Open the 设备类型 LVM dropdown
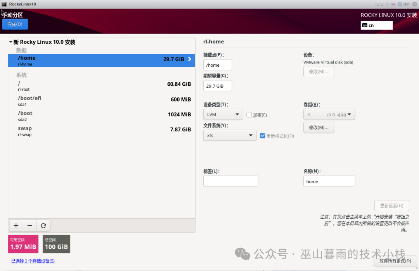419x271 pixels. pyautogui.click(x=223, y=114)
